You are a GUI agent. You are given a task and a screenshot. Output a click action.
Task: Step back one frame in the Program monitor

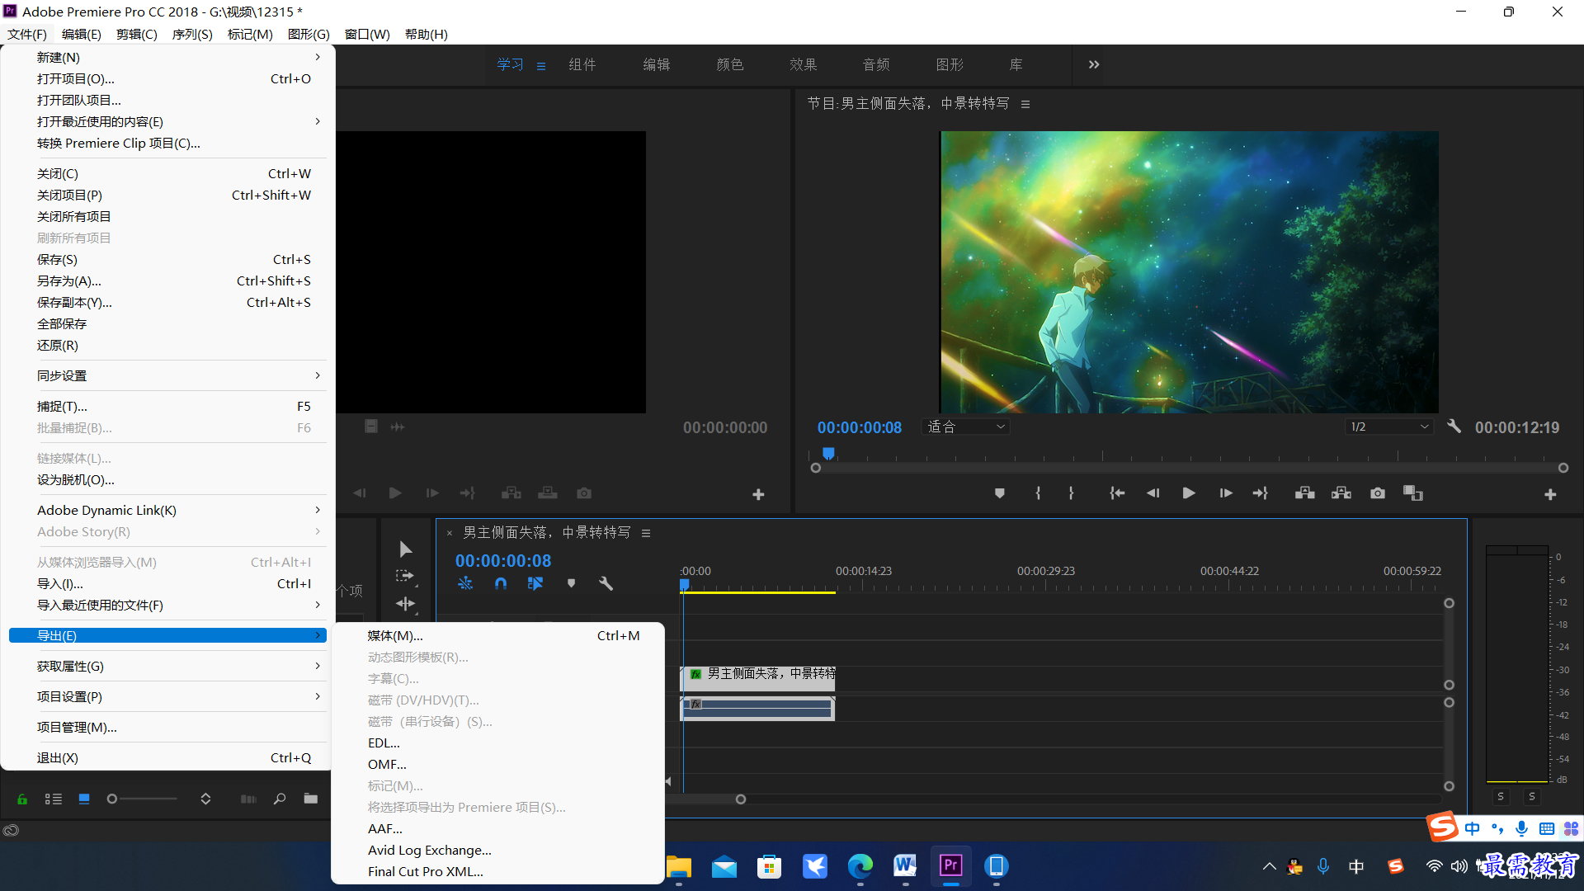[x=1153, y=493]
